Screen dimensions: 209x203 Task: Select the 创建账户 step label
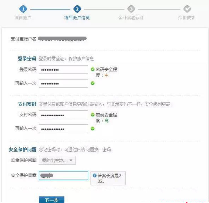(x=23, y=18)
